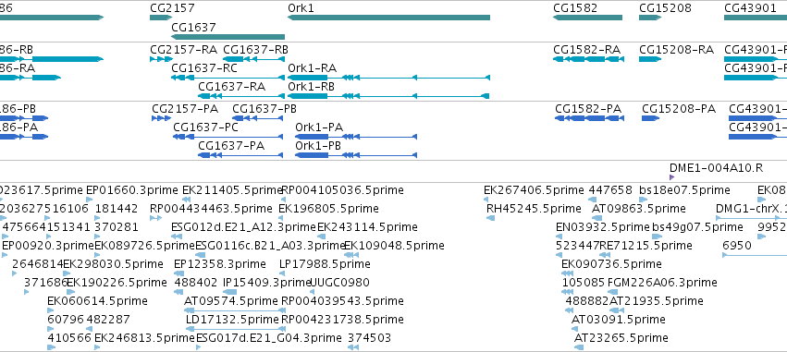Select the Ork1 gene span bar
This screenshot has height=352, width=787.
tap(388, 18)
